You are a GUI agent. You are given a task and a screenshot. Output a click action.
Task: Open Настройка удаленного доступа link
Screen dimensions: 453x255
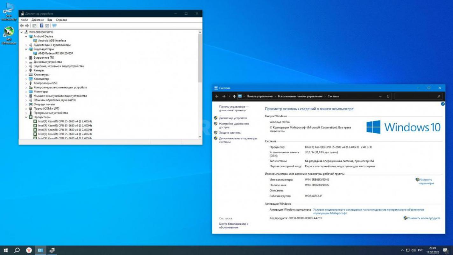coord(234,125)
